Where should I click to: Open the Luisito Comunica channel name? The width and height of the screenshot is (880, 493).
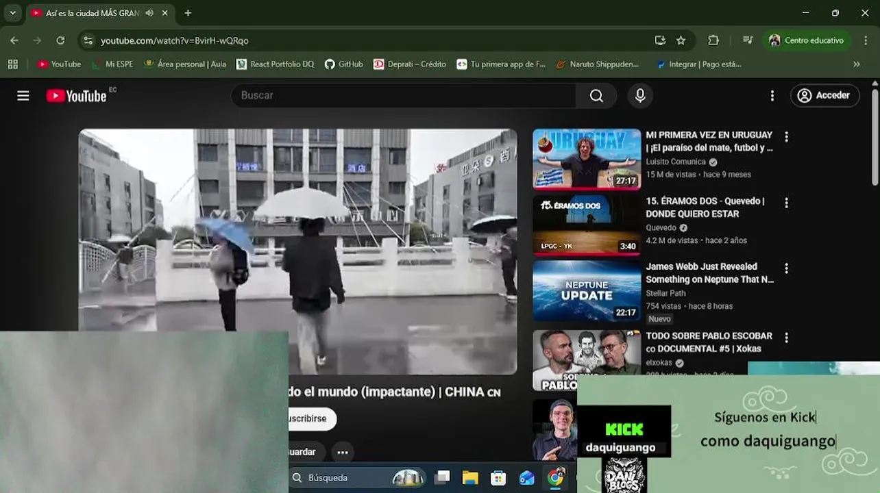click(x=676, y=162)
